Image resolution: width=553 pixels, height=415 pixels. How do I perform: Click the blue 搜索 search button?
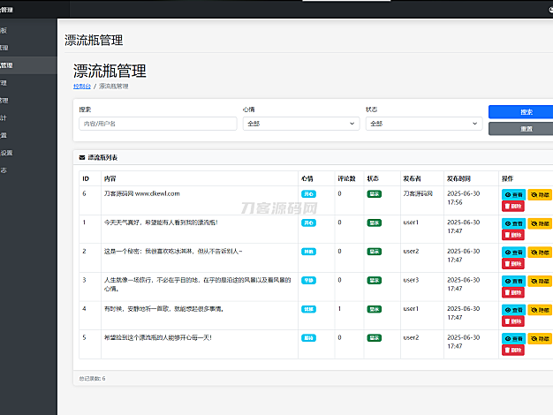click(x=522, y=112)
